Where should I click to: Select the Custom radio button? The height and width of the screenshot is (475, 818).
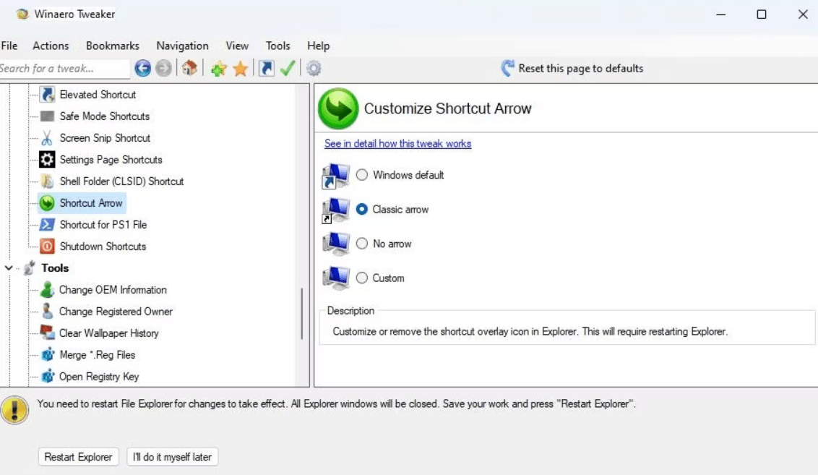pos(361,278)
